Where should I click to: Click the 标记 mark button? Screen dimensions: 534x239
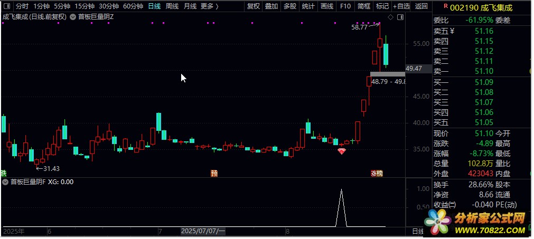click(x=382, y=6)
